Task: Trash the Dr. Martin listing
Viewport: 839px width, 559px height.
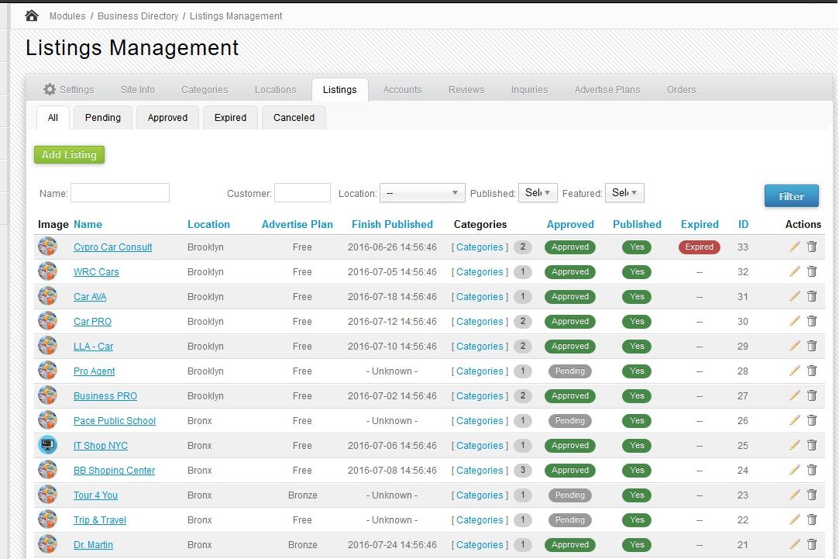Action: pyautogui.click(x=812, y=544)
